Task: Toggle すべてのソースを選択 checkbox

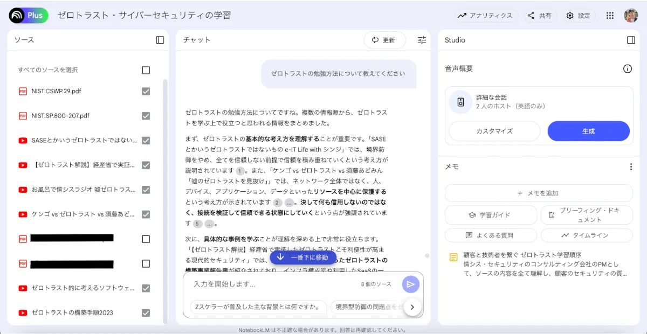Action: (146, 70)
